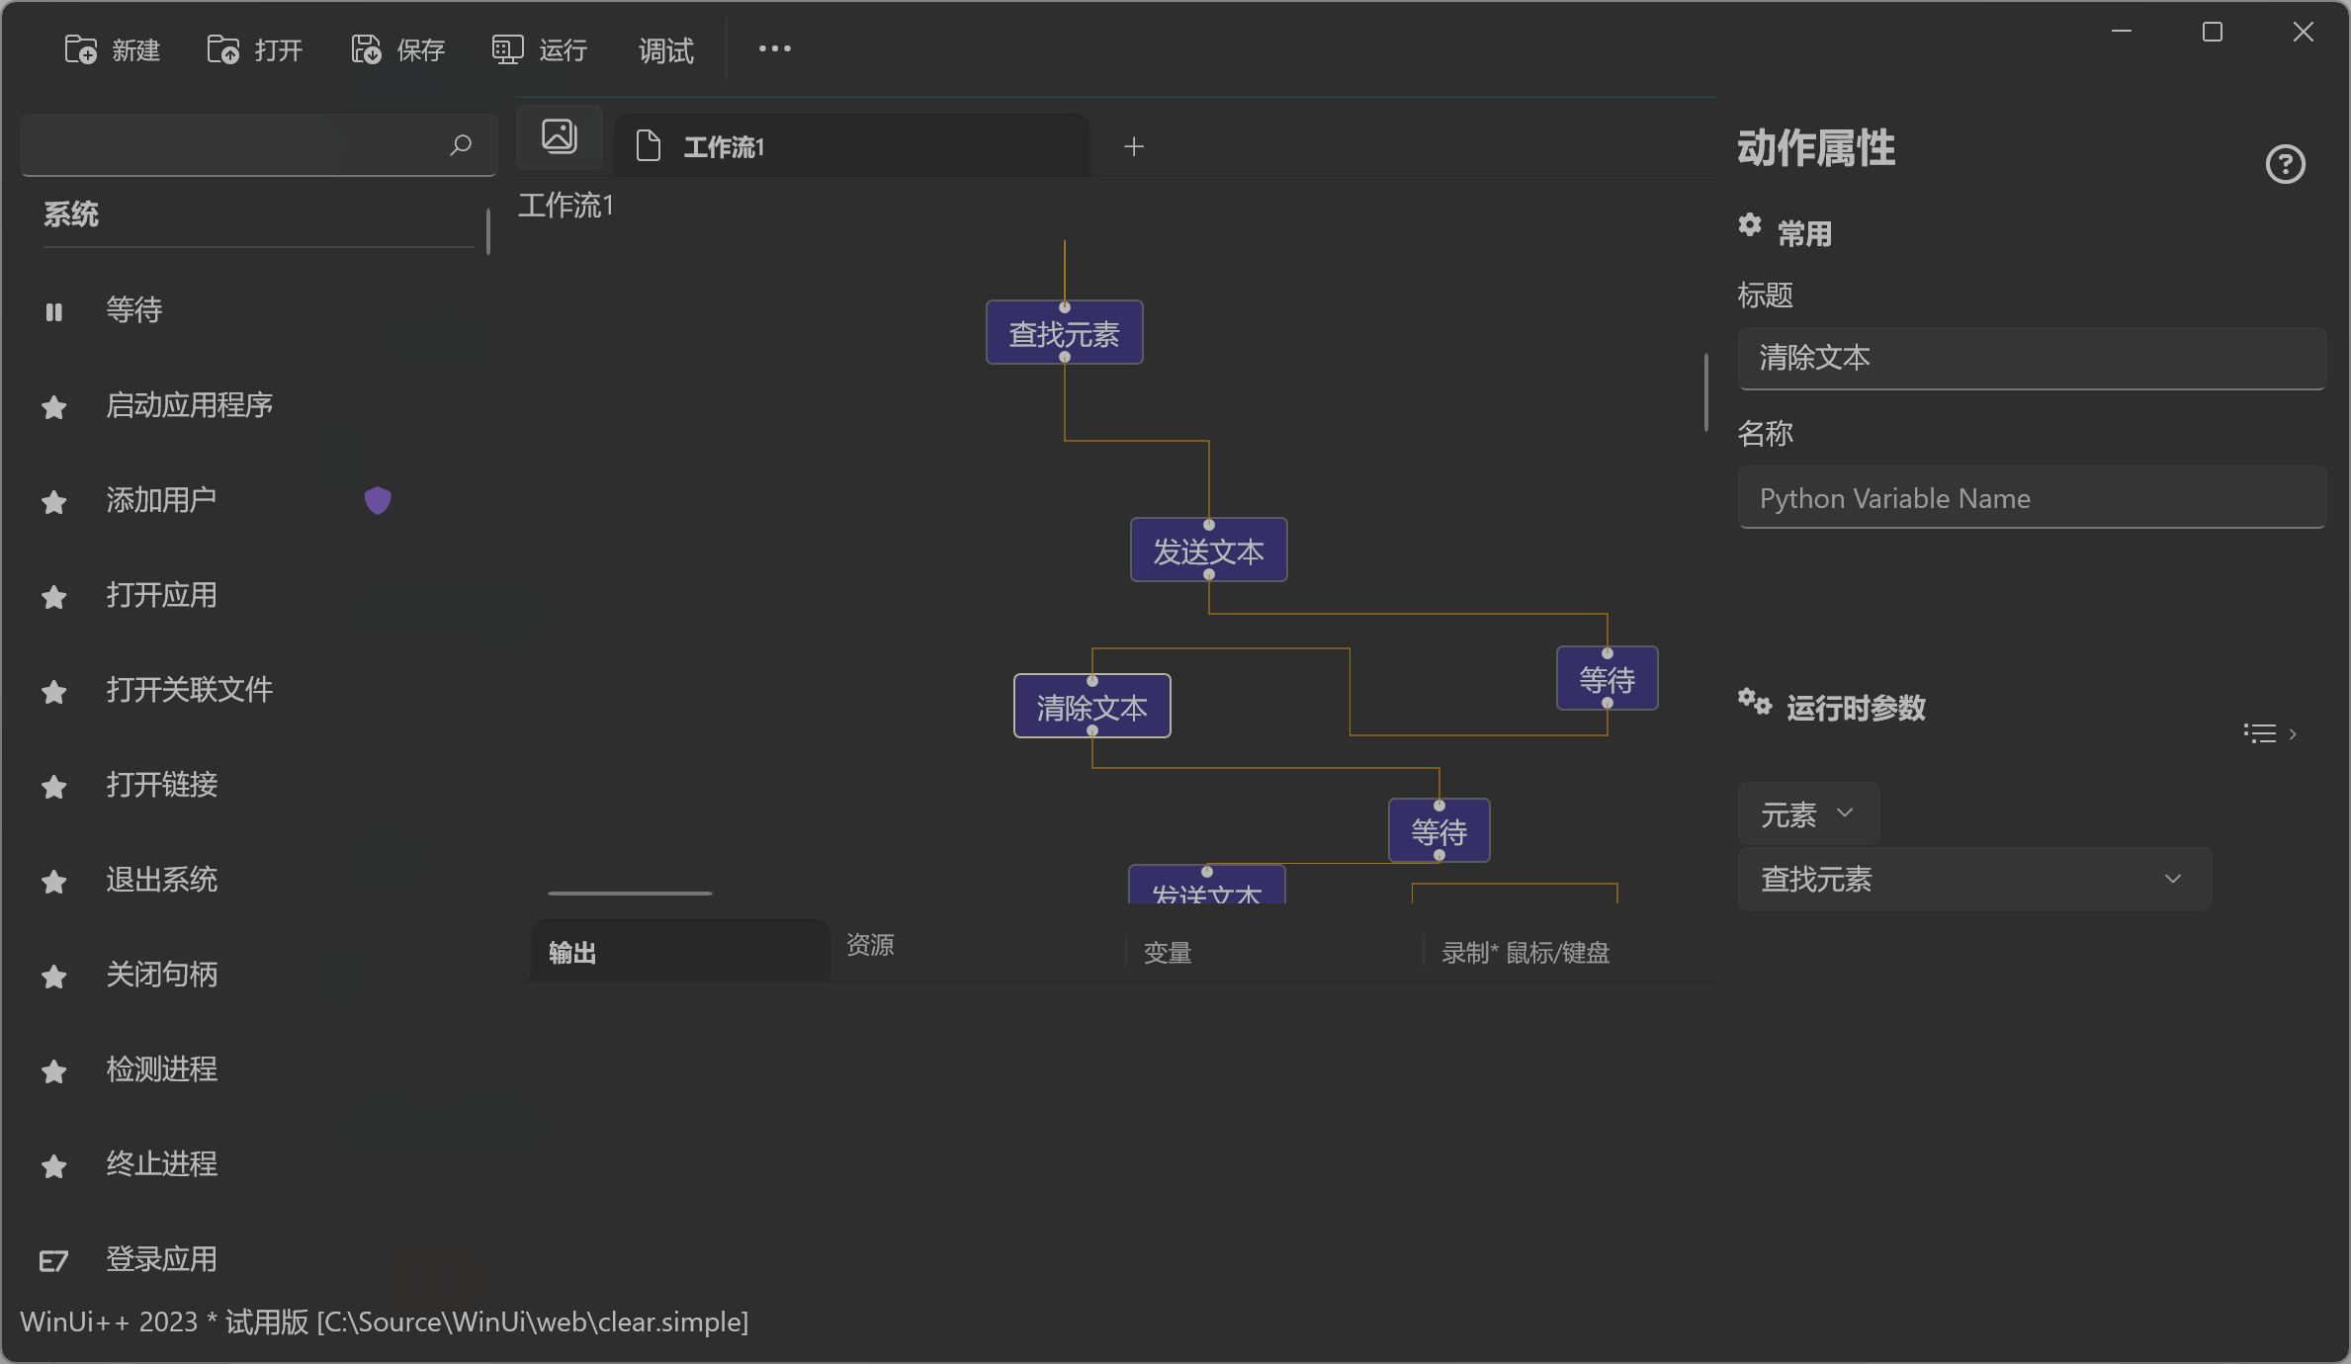Viewport: 2351px width, 1364px height.
Task: Click the 调试 debug button
Action: [x=665, y=50]
